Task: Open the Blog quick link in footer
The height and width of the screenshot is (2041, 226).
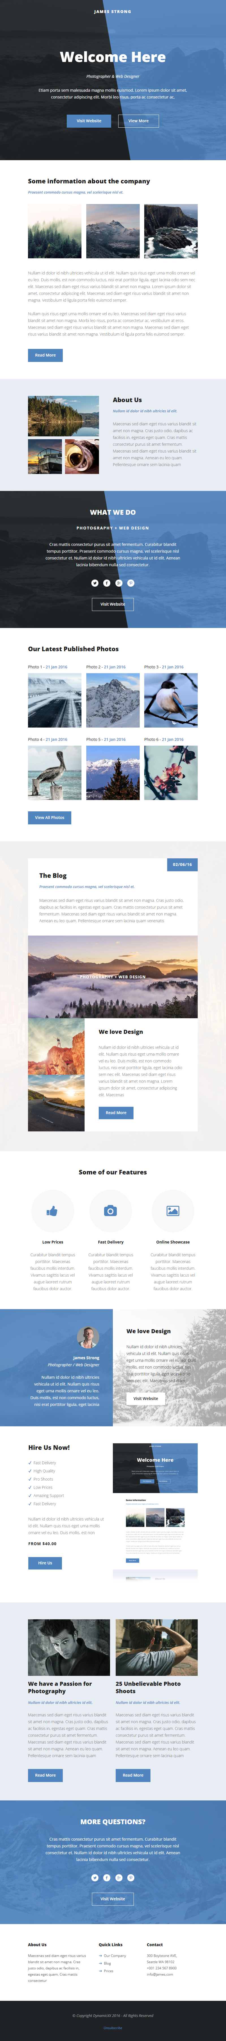Action: click(107, 1963)
